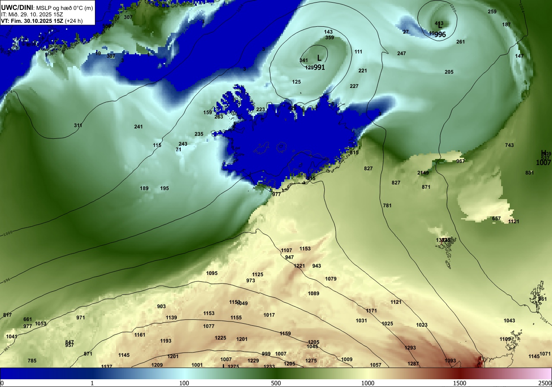Click the height value 359

329,37
